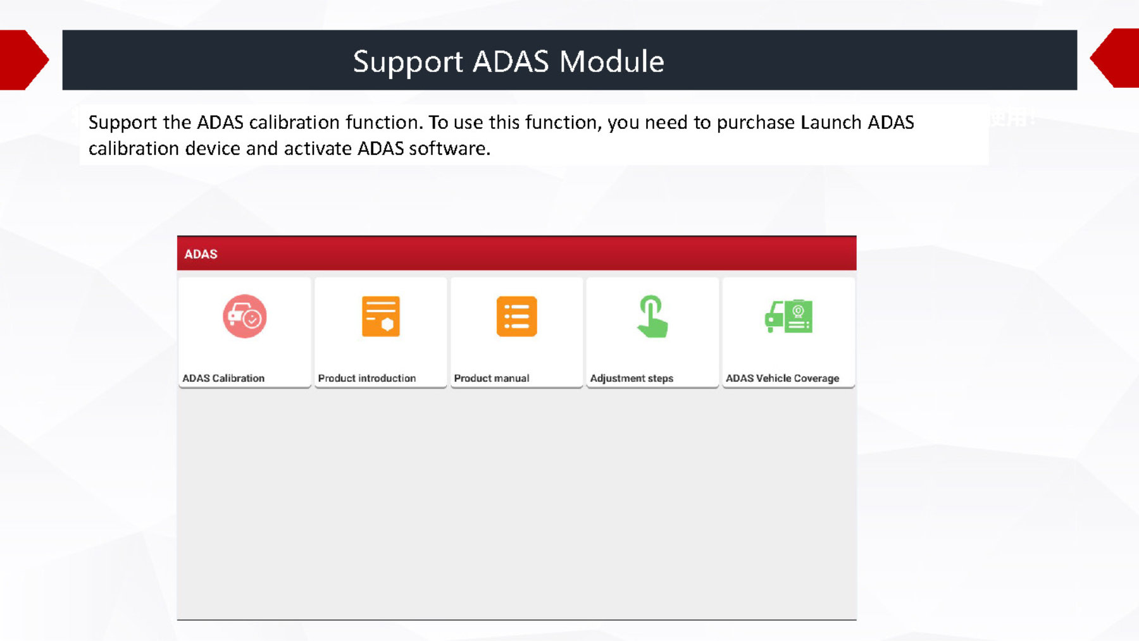Click the Support ADAS Module slide title
Viewport: 1139px width, 641px height.
pyautogui.click(x=509, y=61)
